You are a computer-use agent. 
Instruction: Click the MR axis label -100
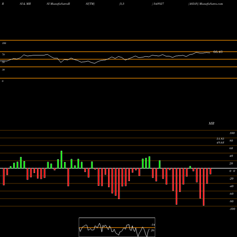coord(232,209)
